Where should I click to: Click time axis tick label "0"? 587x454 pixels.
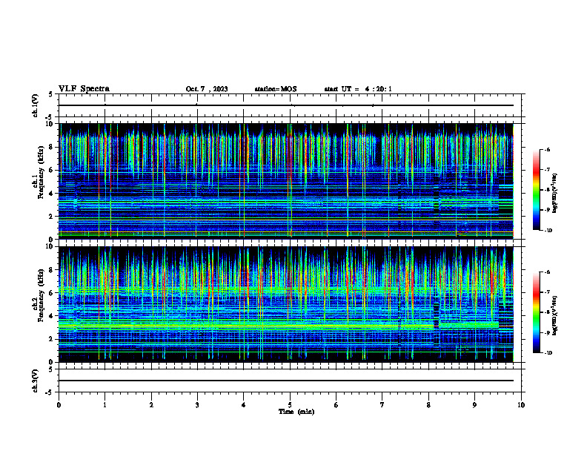59,405
